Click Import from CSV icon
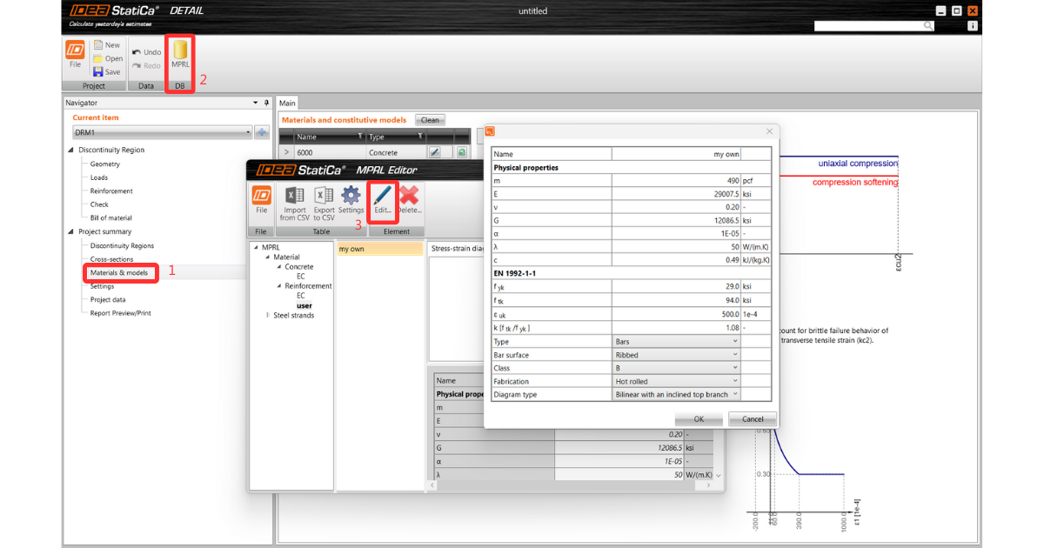 coord(294,200)
